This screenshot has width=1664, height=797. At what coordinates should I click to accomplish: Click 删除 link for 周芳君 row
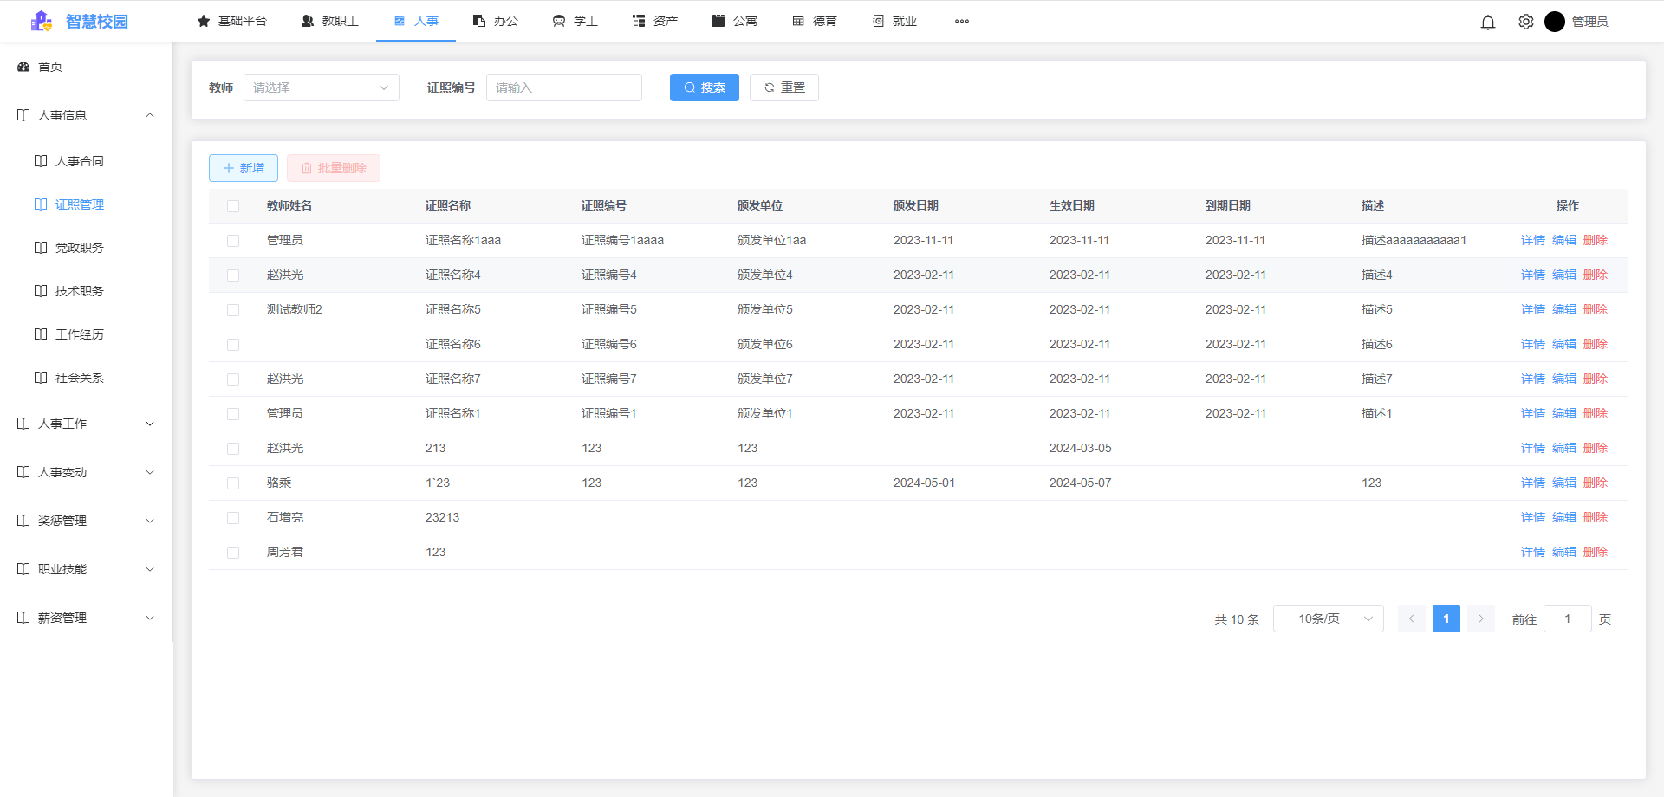[1595, 552]
